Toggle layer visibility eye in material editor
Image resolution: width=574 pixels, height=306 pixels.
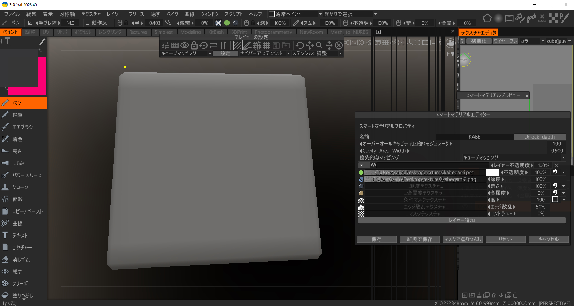coord(373,165)
